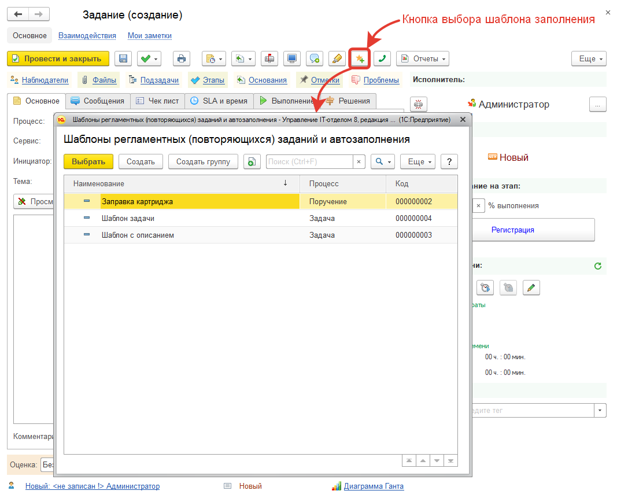Open the Проблемы link
This screenshot has height=498, width=617.
coord(381,80)
